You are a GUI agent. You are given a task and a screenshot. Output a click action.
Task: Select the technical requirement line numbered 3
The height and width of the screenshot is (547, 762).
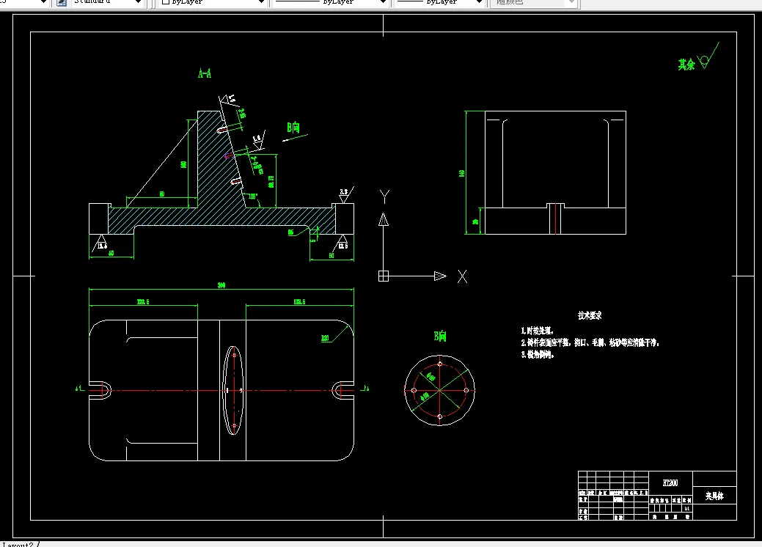(538, 355)
